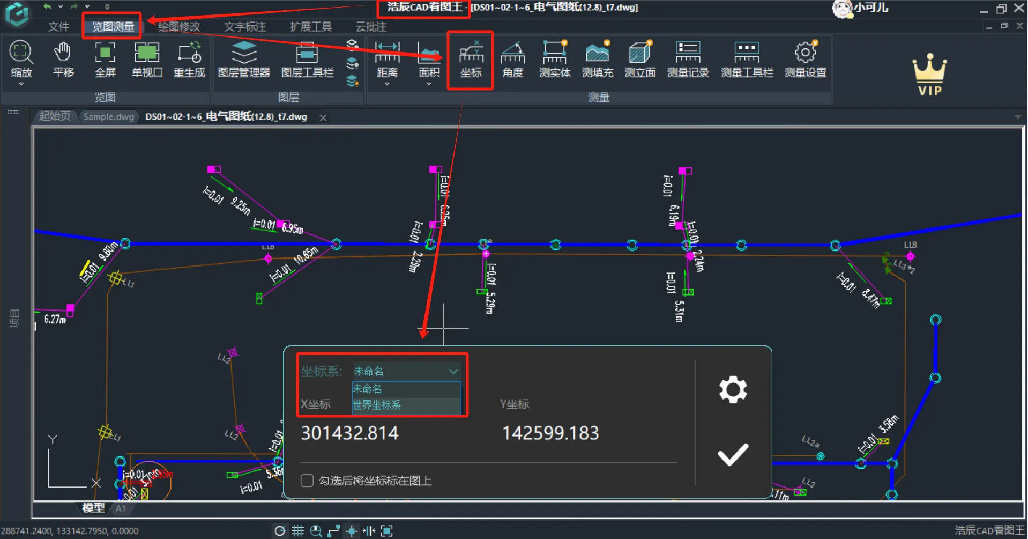The image size is (1028, 539).
Task: Toggle polar tracking in status bar
Action: click(279, 531)
